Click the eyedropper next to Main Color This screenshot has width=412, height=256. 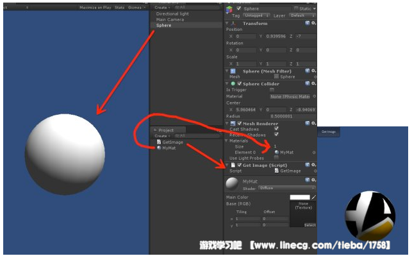313,197
